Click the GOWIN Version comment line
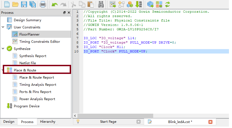Viewport: 232px width, 128px height. tap(113, 25)
